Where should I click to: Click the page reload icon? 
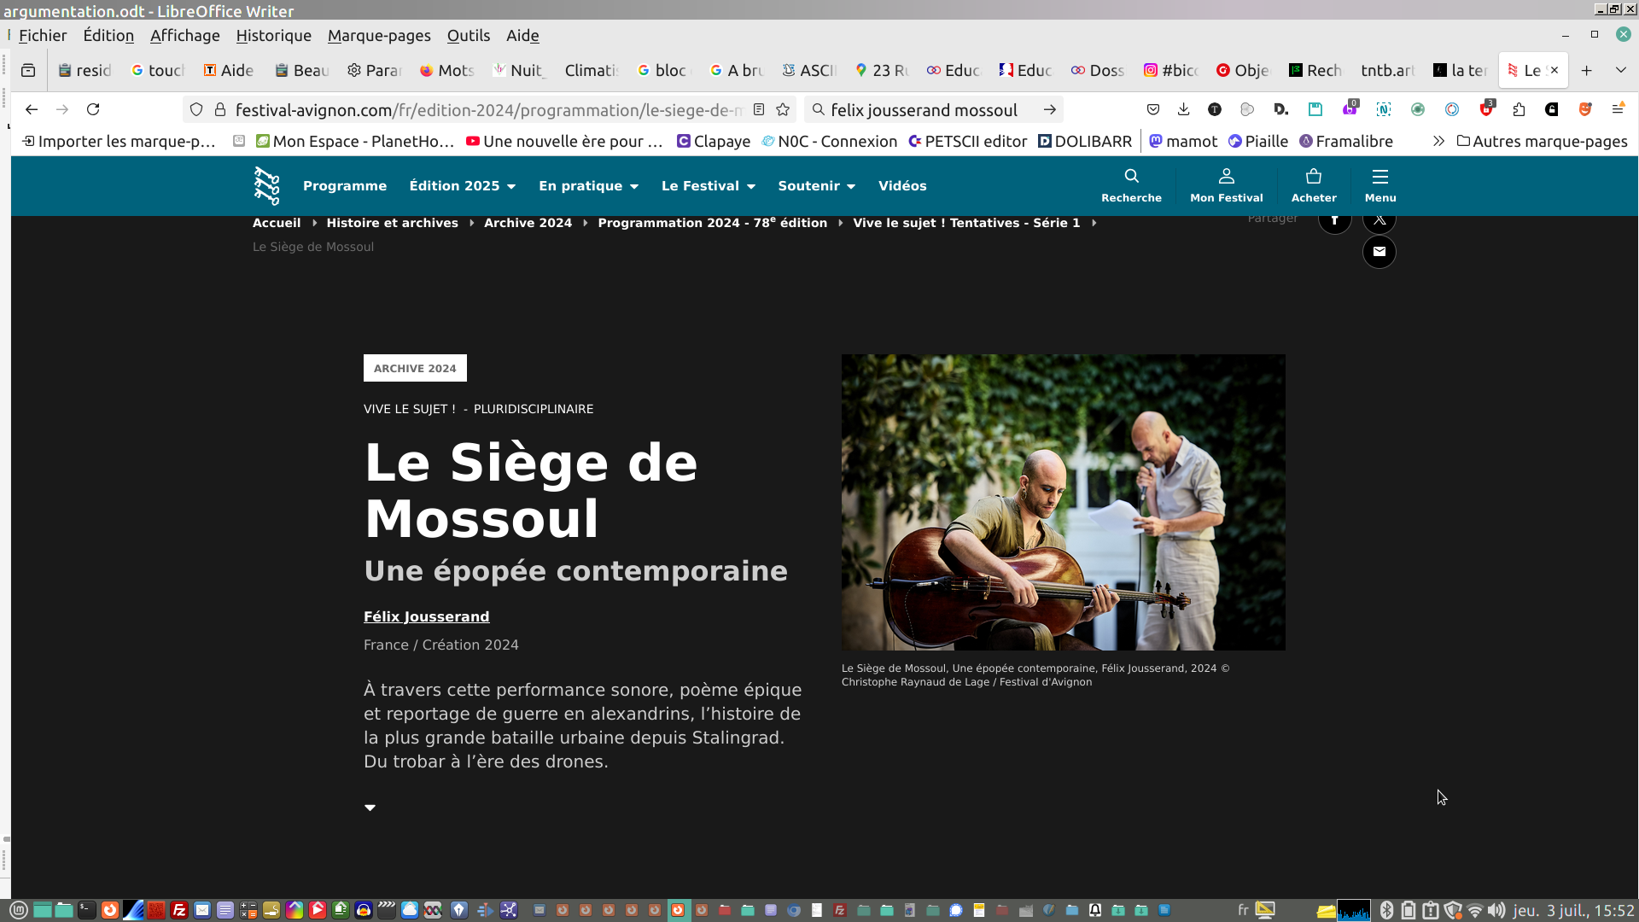pyautogui.click(x=93, y=109)
